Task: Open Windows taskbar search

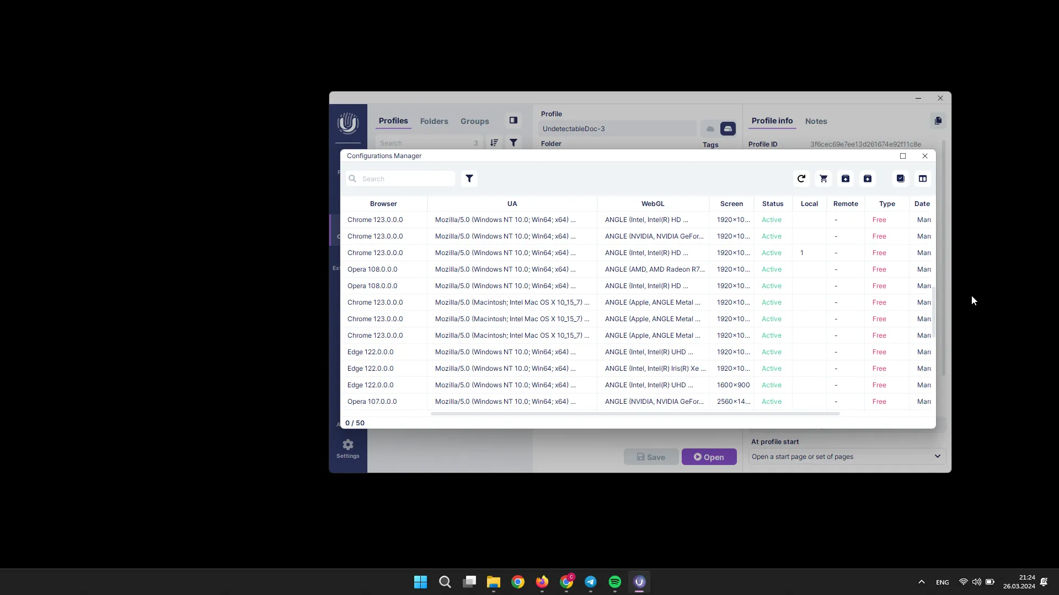Action: [445, 582]
